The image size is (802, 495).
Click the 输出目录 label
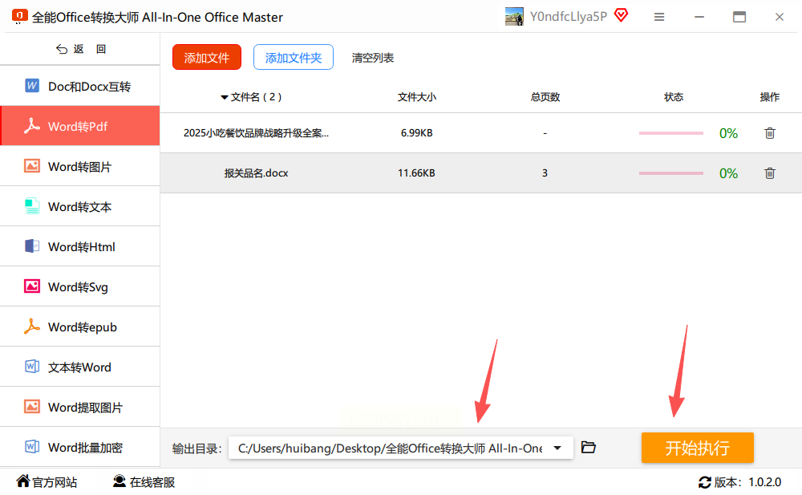(x=197, y=449)
